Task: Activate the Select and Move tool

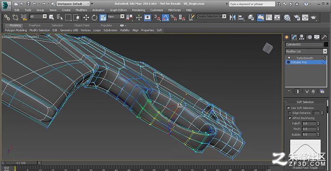Action: click(86, 18)
